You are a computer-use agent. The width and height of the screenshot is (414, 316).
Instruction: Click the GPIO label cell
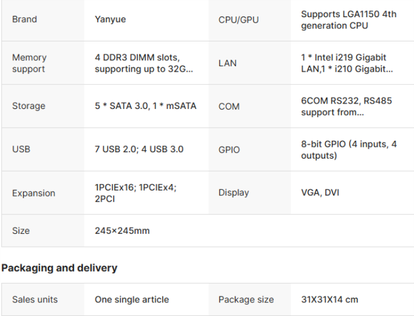pyautogui.click(x=229, y=150)
